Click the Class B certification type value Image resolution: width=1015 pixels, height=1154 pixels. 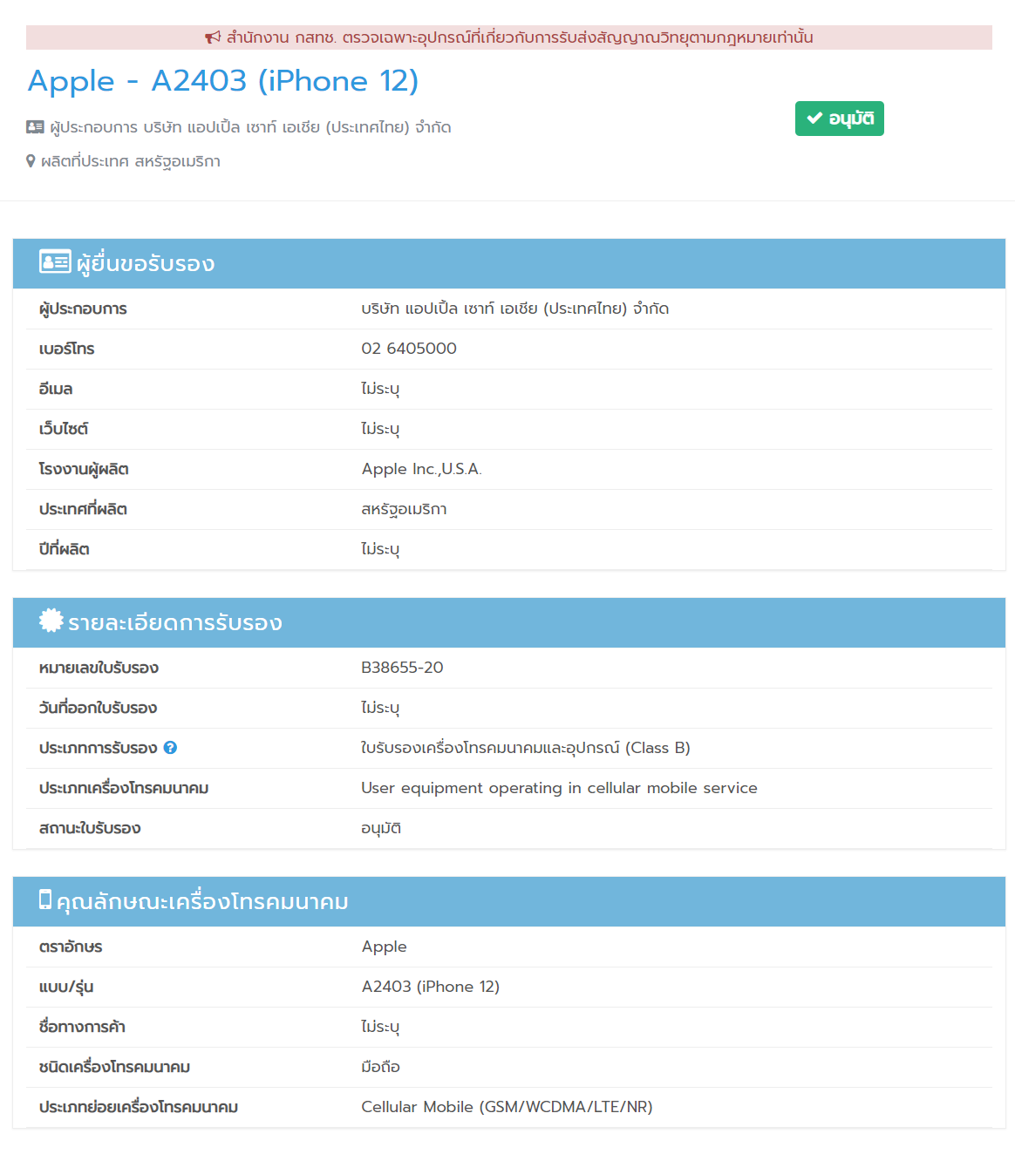coord(526,748)
